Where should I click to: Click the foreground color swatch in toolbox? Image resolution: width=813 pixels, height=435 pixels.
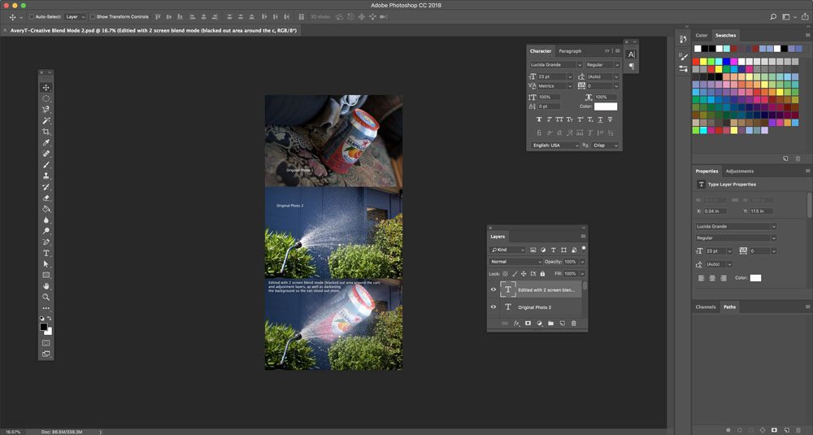(x=44, y=327)
